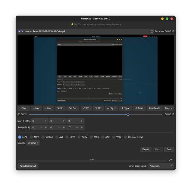The height and width of the screenshot is (186, 191).
Task: Open the Free crop ratio dropdown
Action: pos(169,108)
